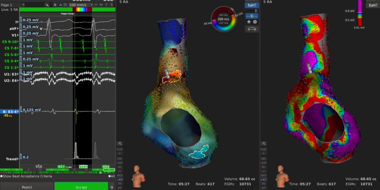This screenshot has width=380, height=190.
Task: Toggle the waveform display button under color bar
Action: coord(252,16)
